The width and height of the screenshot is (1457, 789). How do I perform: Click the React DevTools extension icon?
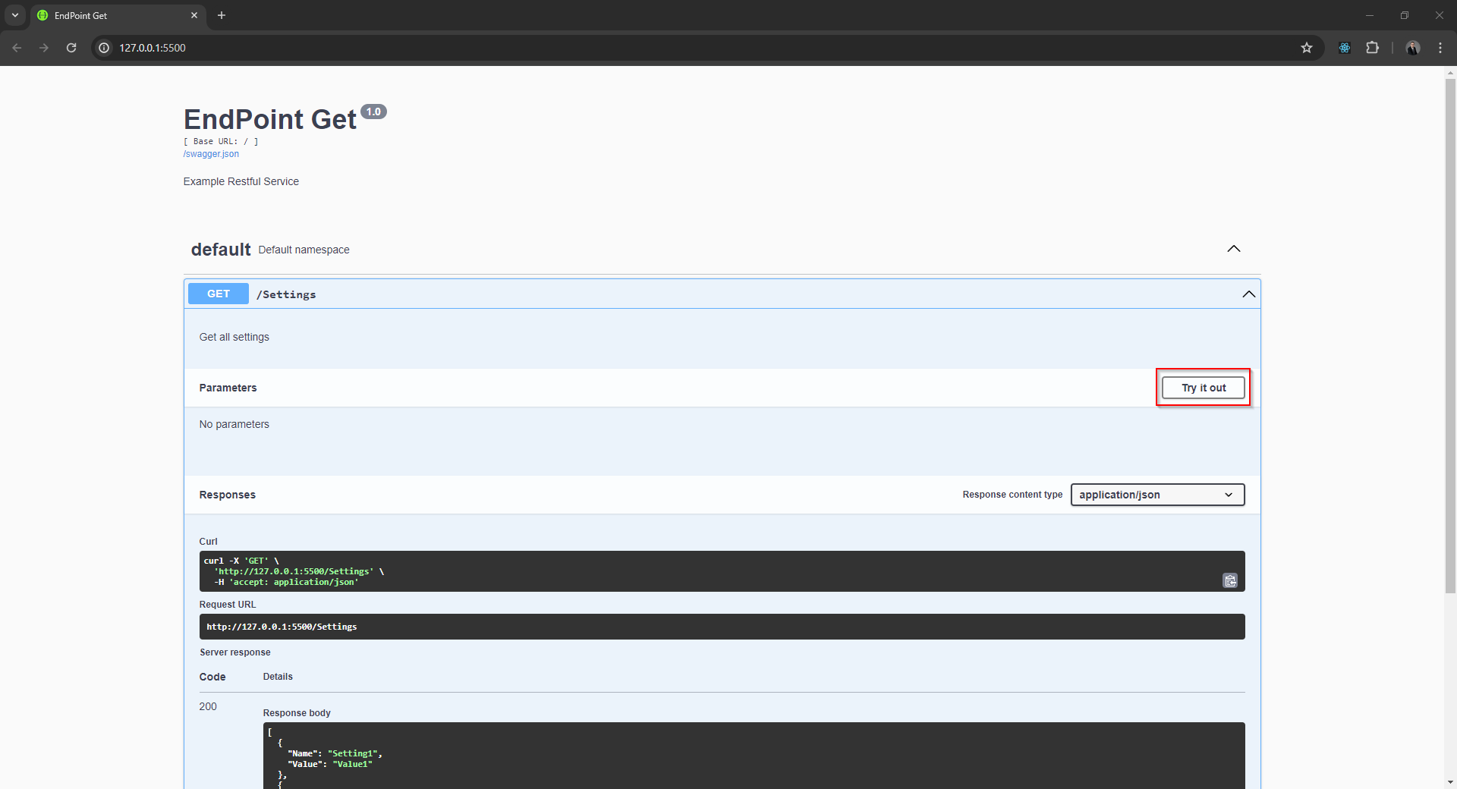pos(1344,48)
